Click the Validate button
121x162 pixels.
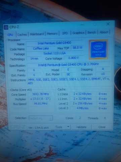coord(81,127)
